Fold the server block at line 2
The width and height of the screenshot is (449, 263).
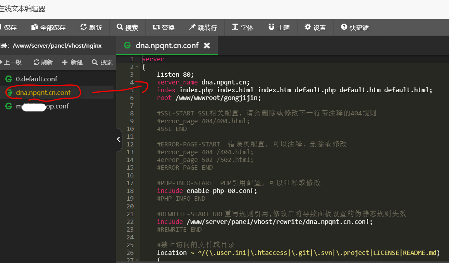137,67
